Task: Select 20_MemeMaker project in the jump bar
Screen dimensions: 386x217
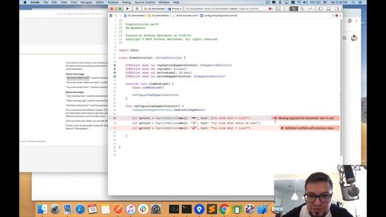Action: click(x=134, y=16)
